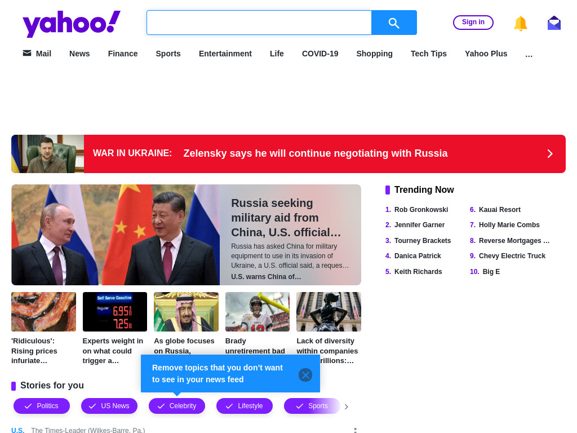
Task: Open 'Lack of diversity within companies' story
Action: tap(327, 351)
